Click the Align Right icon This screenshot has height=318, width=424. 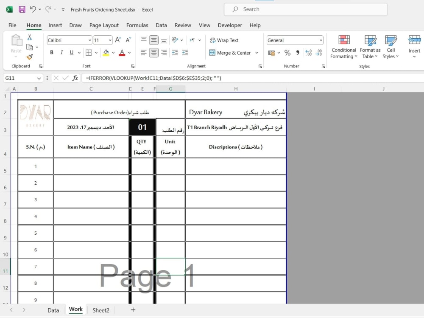pos(164,53)
